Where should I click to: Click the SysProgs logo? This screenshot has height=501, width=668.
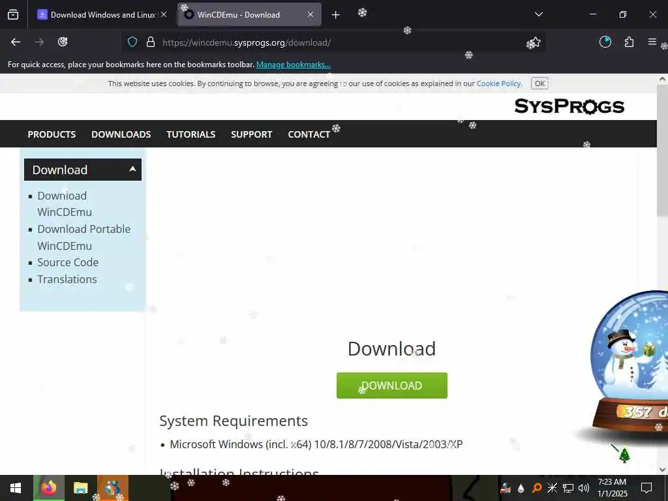(569, 106)
